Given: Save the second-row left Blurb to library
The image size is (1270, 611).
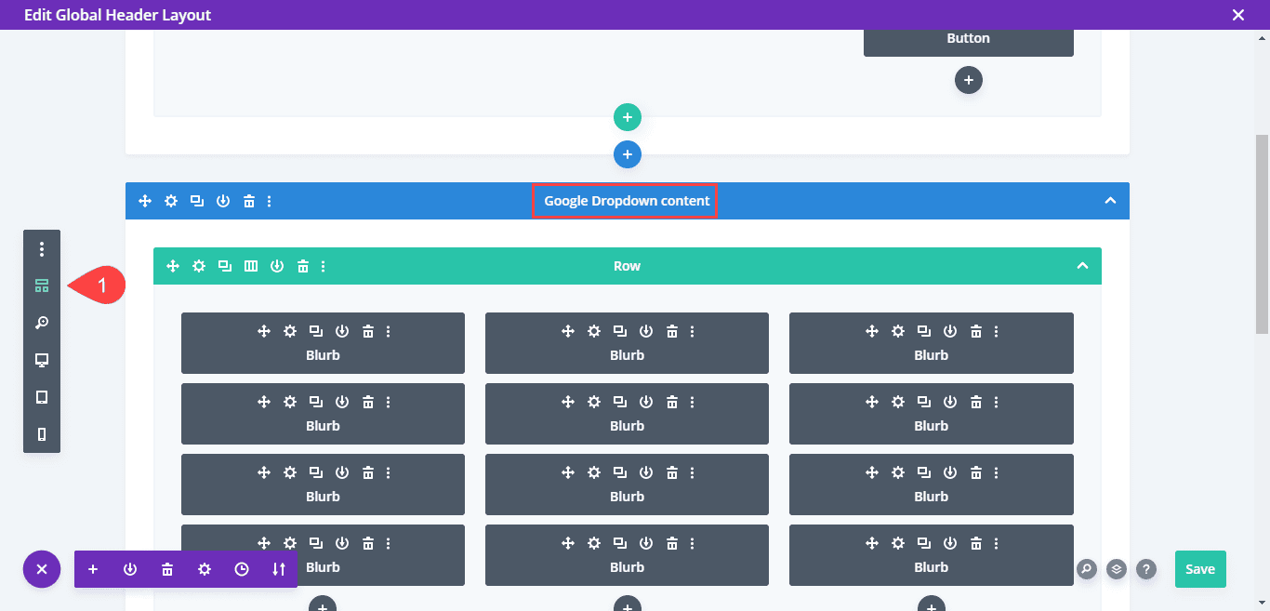Looking at the screenshot, I should pos(342,402).
